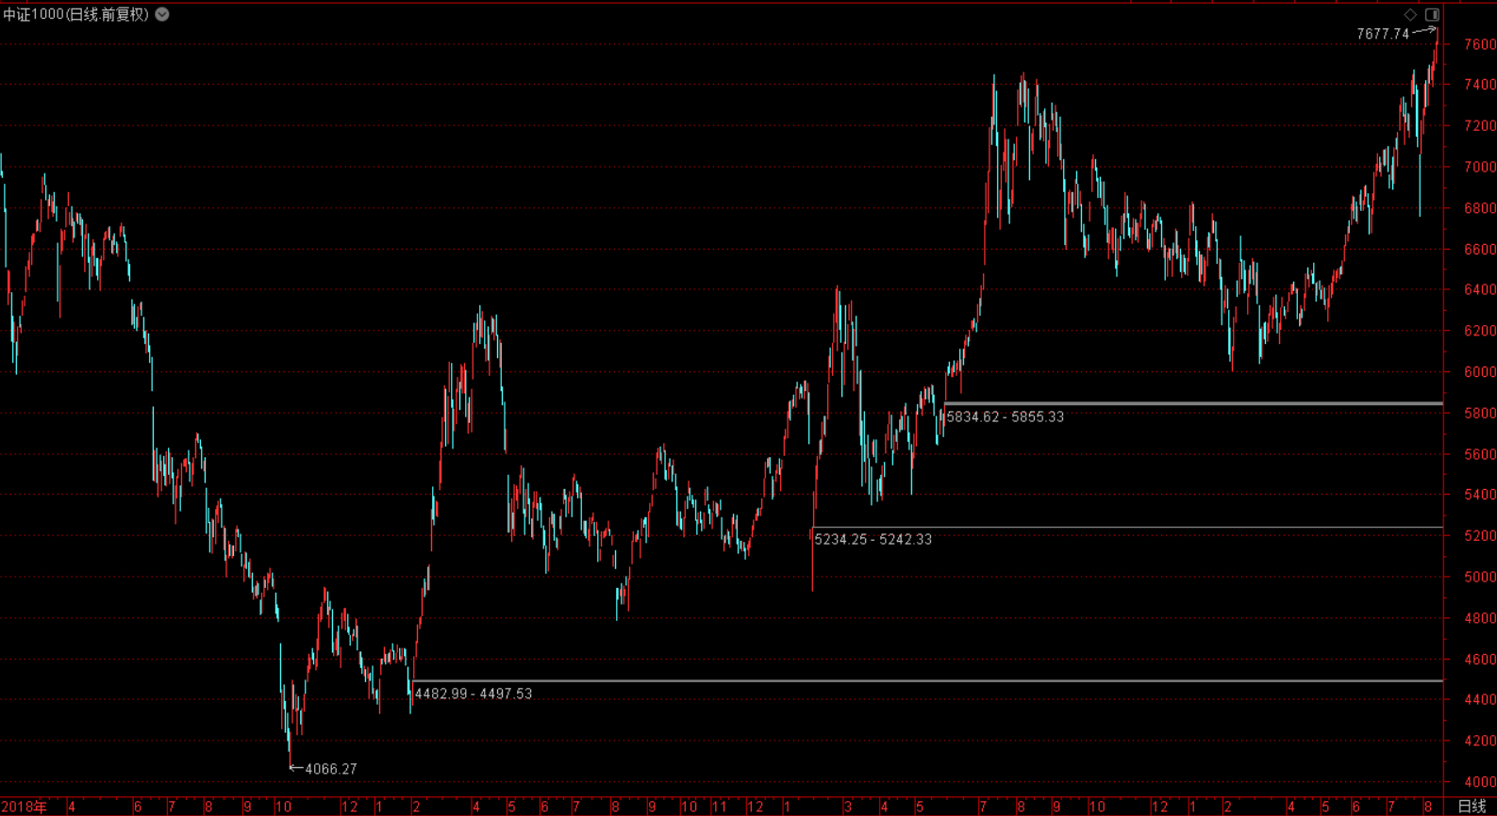Click the diamond marker icon at top right

tap(1410, 14)
